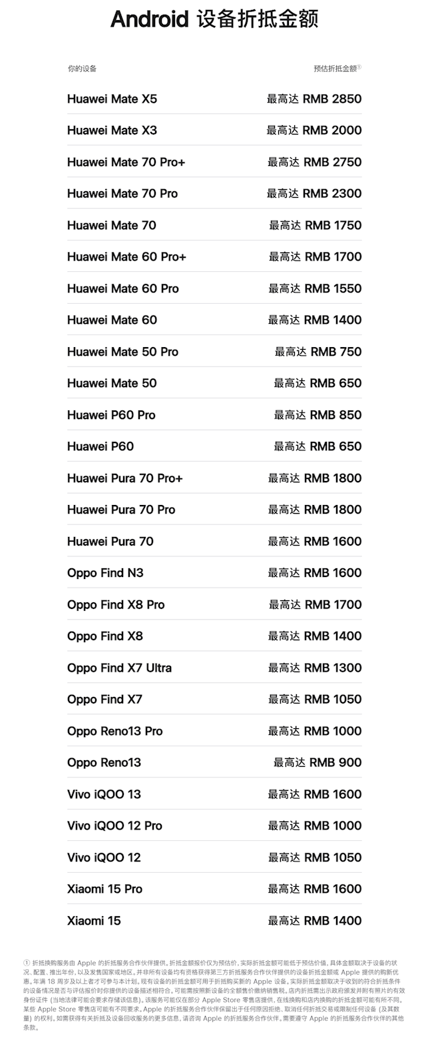426x1054 pixels.
Task: Select the Oppo Find N3 device name
Action: click(x=105, y=573)
